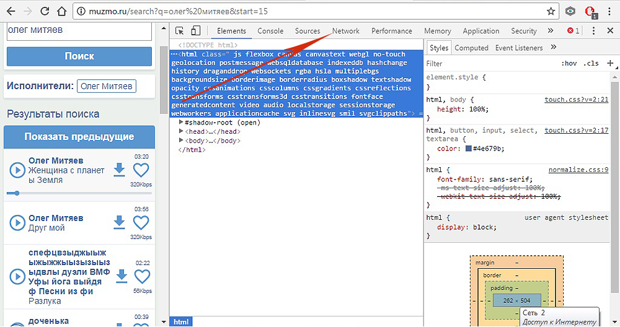Screen dimensions: 620x327
Task: Expand the #shadow-root node
Action: pos(182,123)
